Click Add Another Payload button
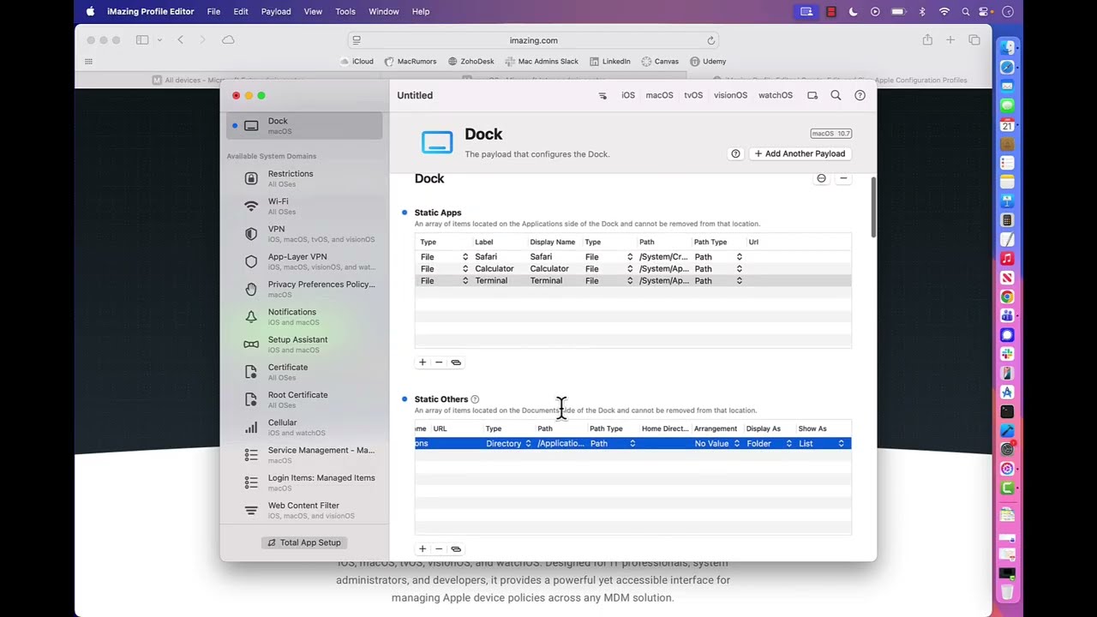 click(800, 153)
